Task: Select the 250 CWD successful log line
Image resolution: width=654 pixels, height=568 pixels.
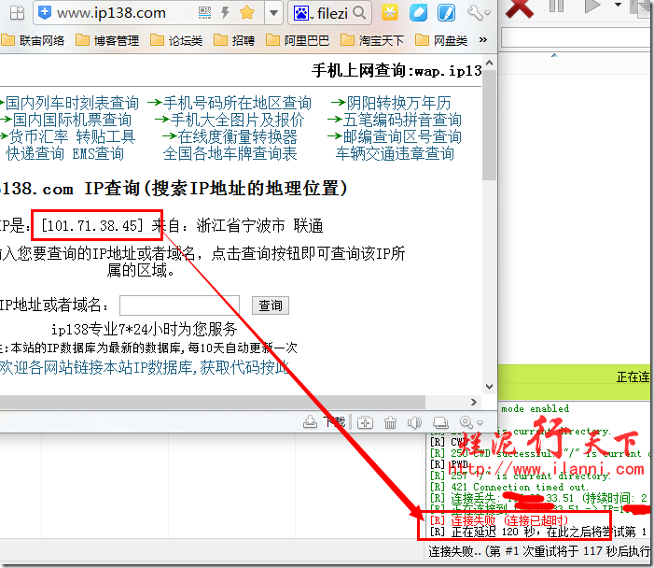Action: click(540, 453)
